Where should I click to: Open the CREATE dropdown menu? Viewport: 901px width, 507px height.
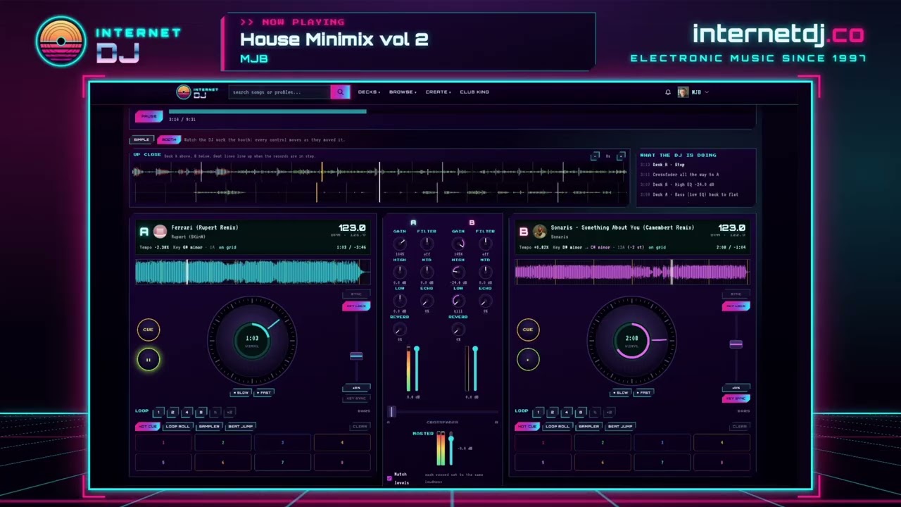pos(438,92)
